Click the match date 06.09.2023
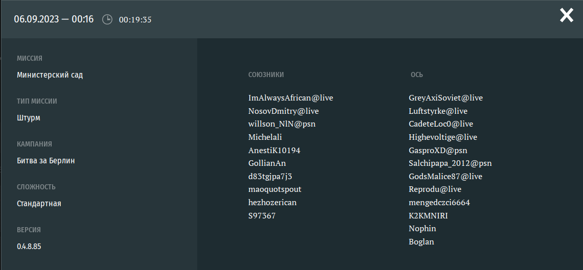The height and width of the screenshot is (270, 583). [35, 19]
